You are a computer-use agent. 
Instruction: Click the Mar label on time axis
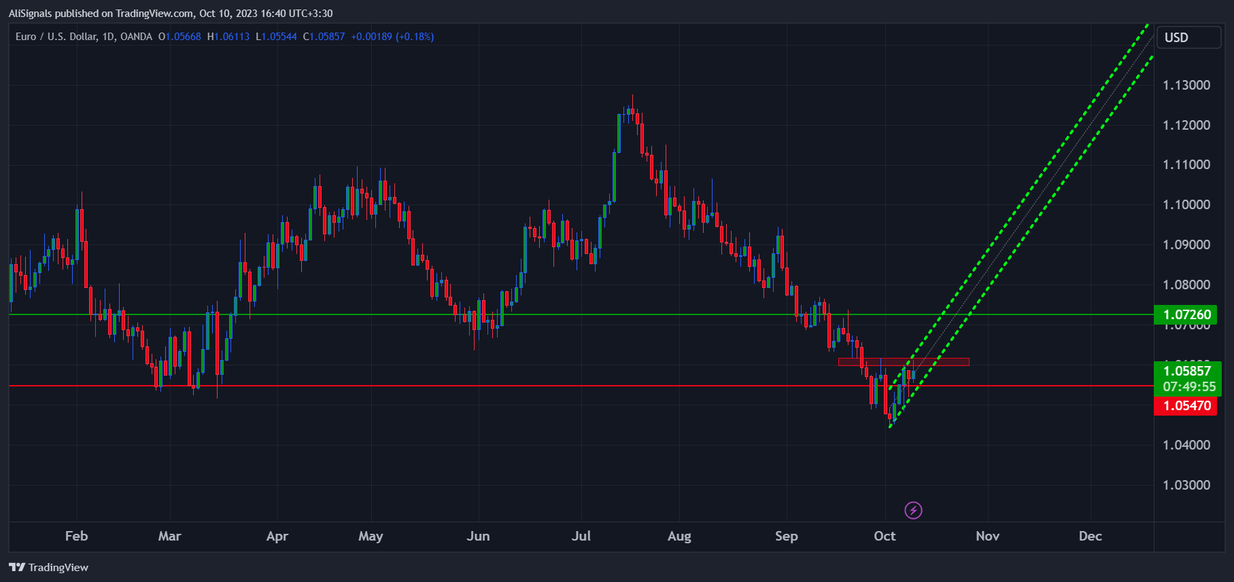(x=169, y=536)
